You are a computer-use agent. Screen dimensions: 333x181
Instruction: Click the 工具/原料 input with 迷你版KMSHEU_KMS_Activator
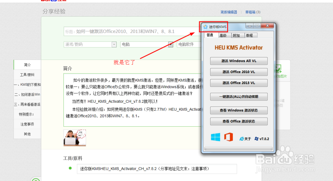point(157,169)
